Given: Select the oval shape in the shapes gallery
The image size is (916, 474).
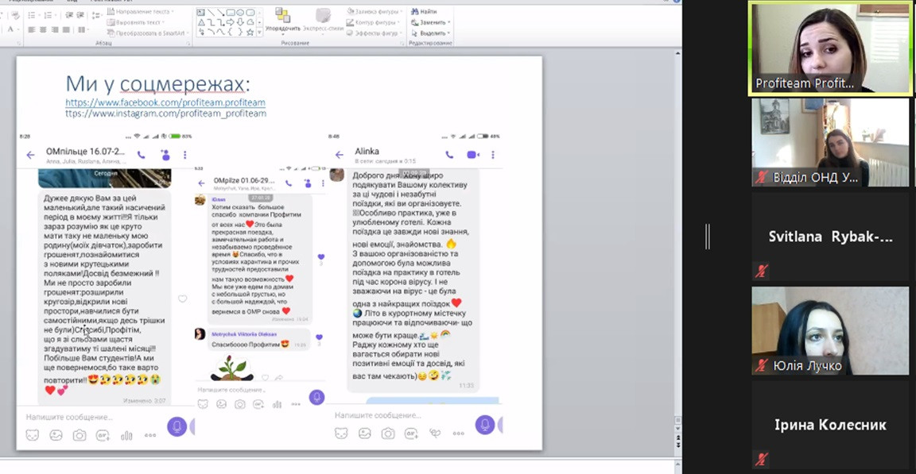Looking at the screenshot, I should [x=240, y=12].
